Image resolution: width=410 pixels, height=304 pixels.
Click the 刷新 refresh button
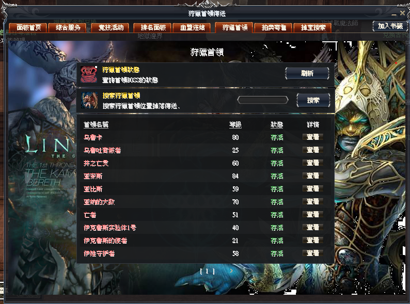(x=307, y=73)
